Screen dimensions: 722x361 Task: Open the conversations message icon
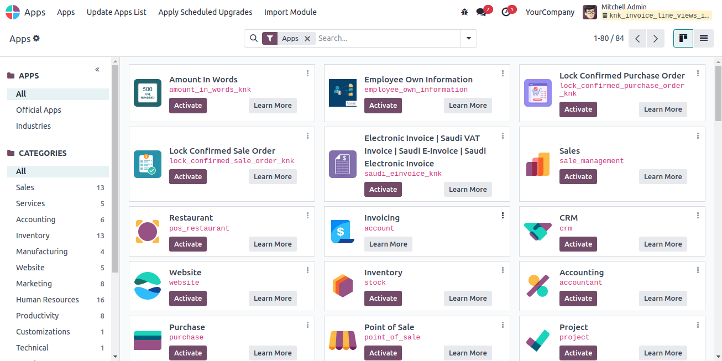click(482, 12)
